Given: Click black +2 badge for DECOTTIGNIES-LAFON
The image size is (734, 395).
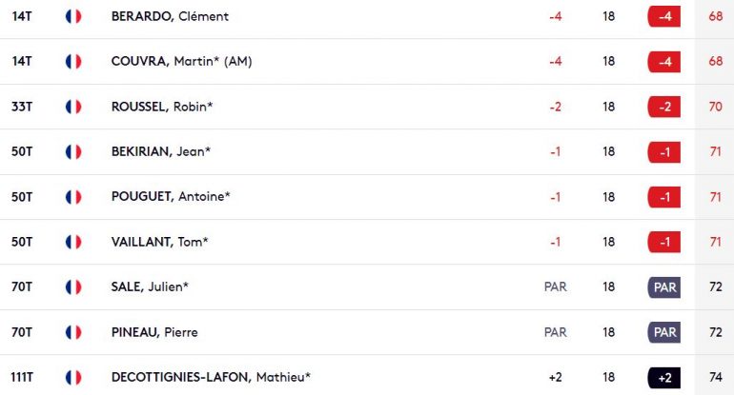Looking at the screenshot, I should 664,378.
